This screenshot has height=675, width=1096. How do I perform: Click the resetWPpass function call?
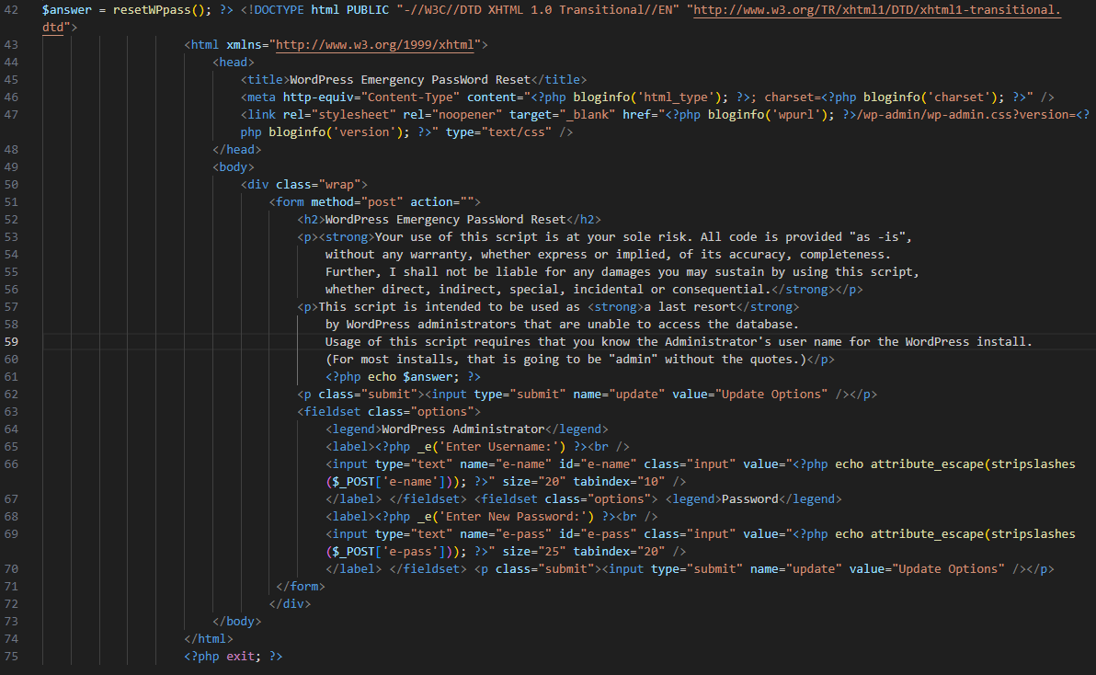click(162, 10)
